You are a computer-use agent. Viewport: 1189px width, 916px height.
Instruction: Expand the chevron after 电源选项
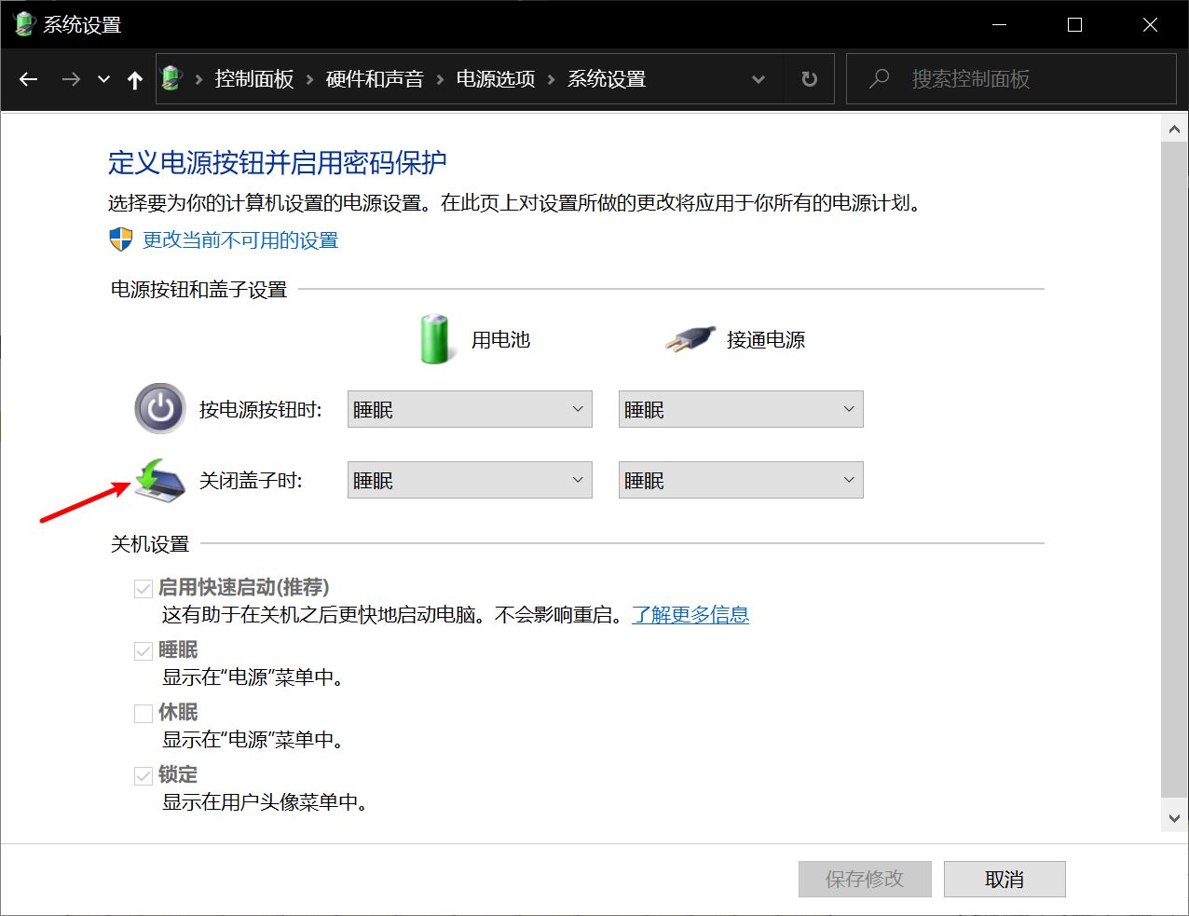coord(551,80)
